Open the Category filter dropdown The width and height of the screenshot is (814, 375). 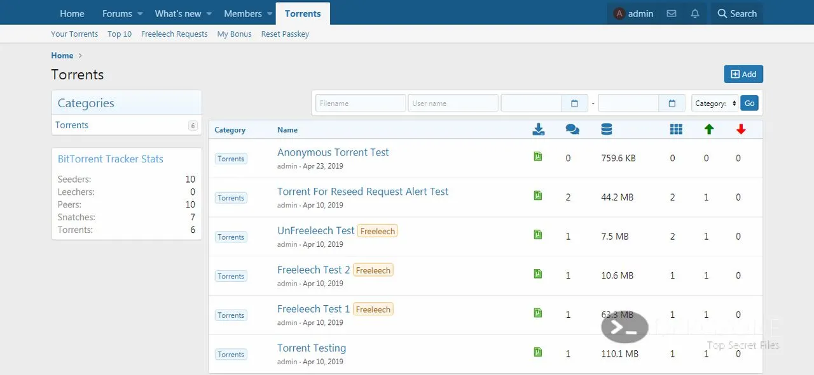point(715,103)
